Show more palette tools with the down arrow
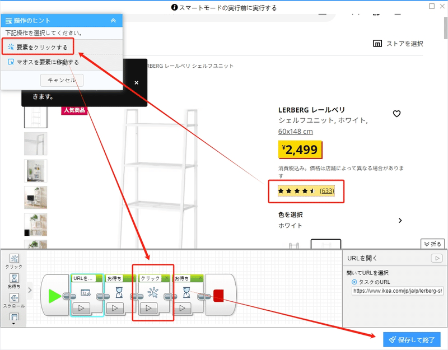Image resolution: width=448 pixels, height=350 pixels. coord(13,324)
